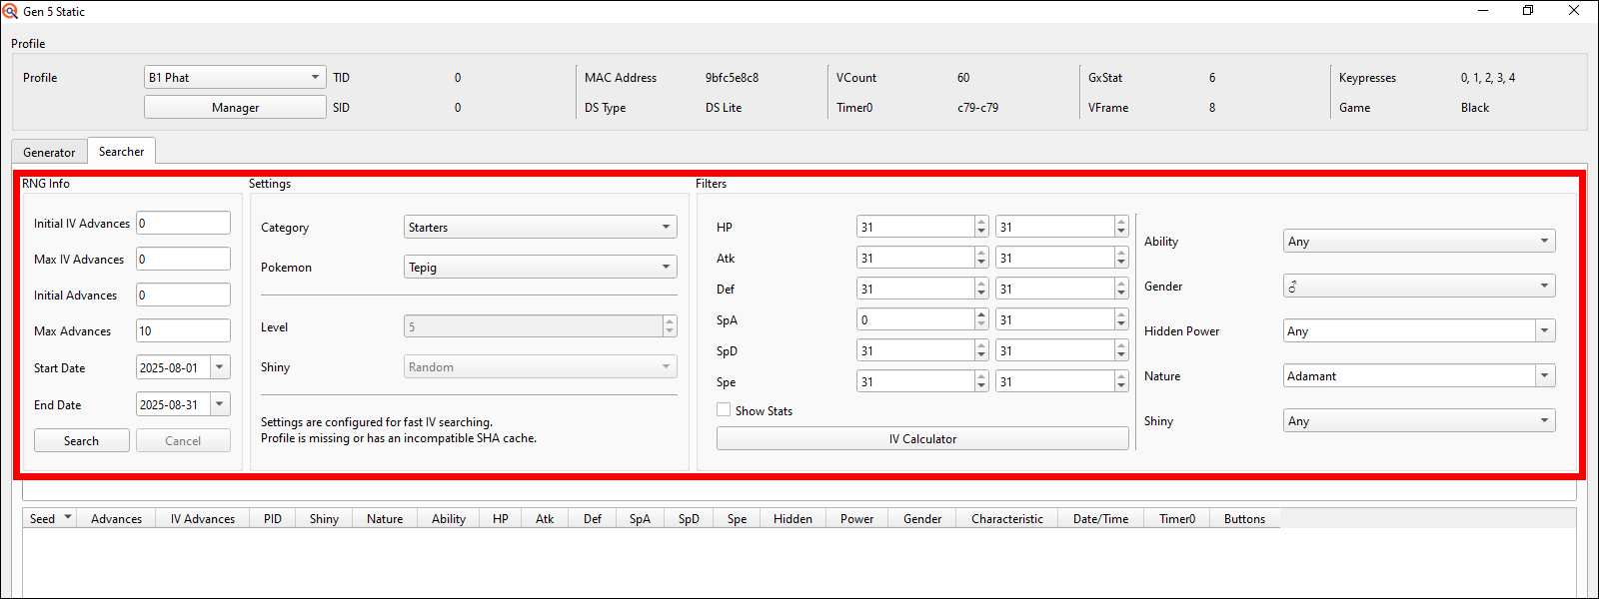This screenshot has height=599, width=1599.
Task: Switch to the Generator tab
Action: point(49,152)
